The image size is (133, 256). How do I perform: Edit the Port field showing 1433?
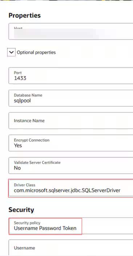click(70, 75)
